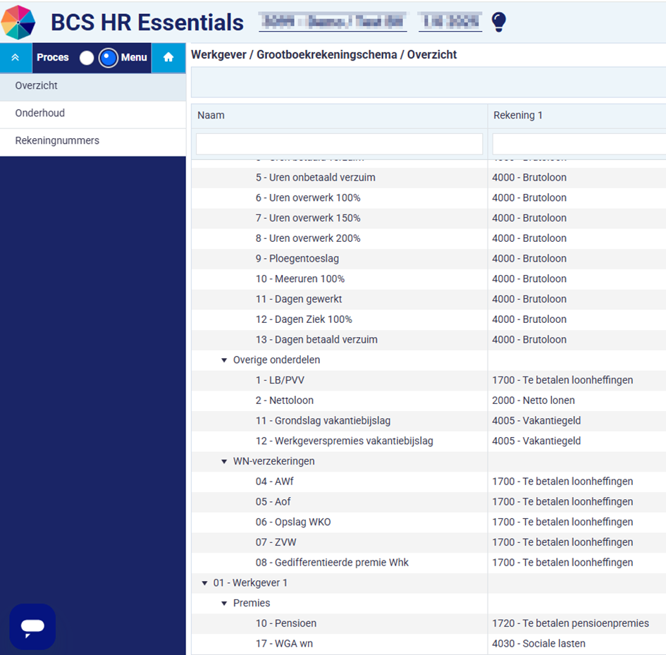Select the Menu radio option

108,57
